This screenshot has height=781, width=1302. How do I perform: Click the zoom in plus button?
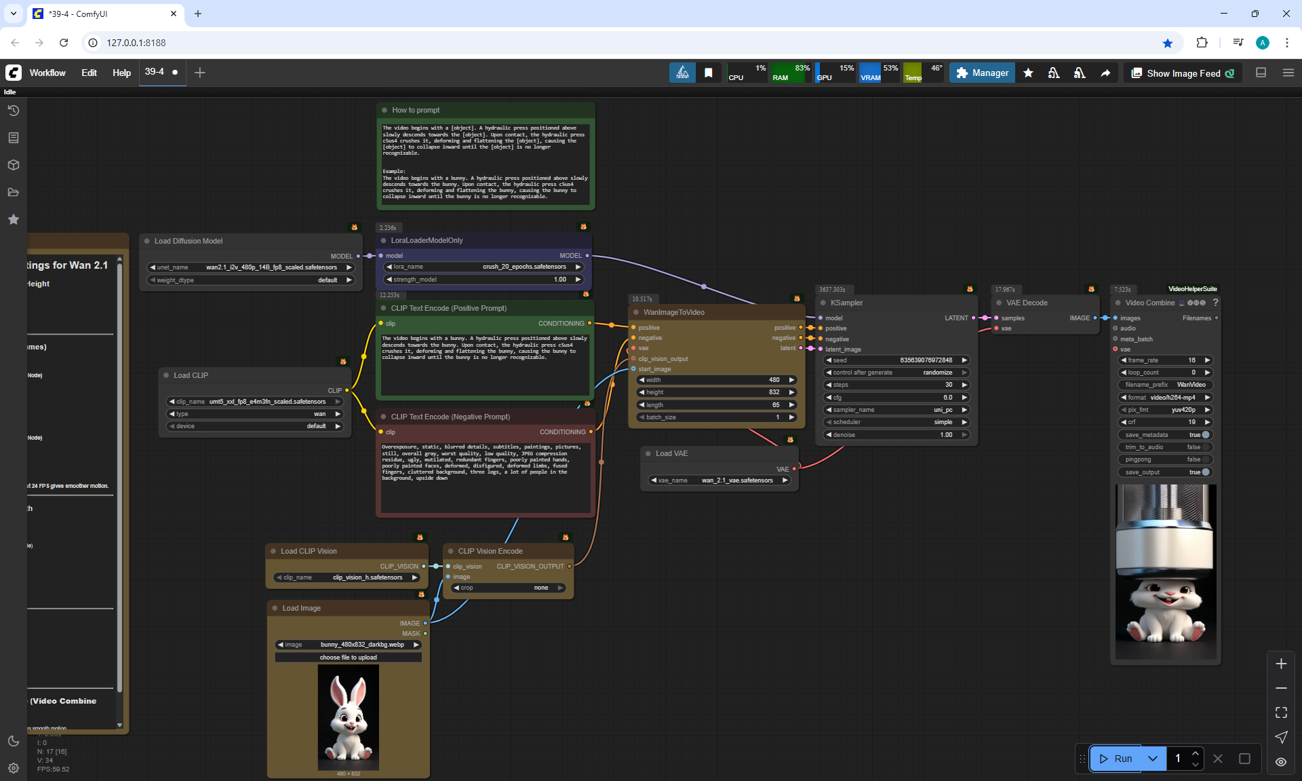[x=1281, y=664]
